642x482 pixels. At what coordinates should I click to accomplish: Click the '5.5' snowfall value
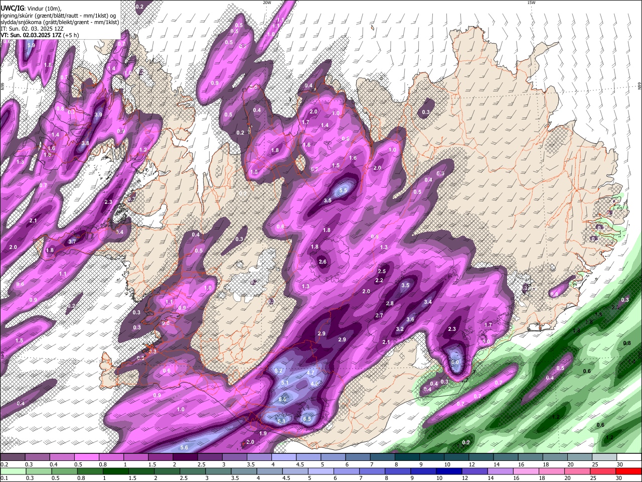[x=344, y=191]
